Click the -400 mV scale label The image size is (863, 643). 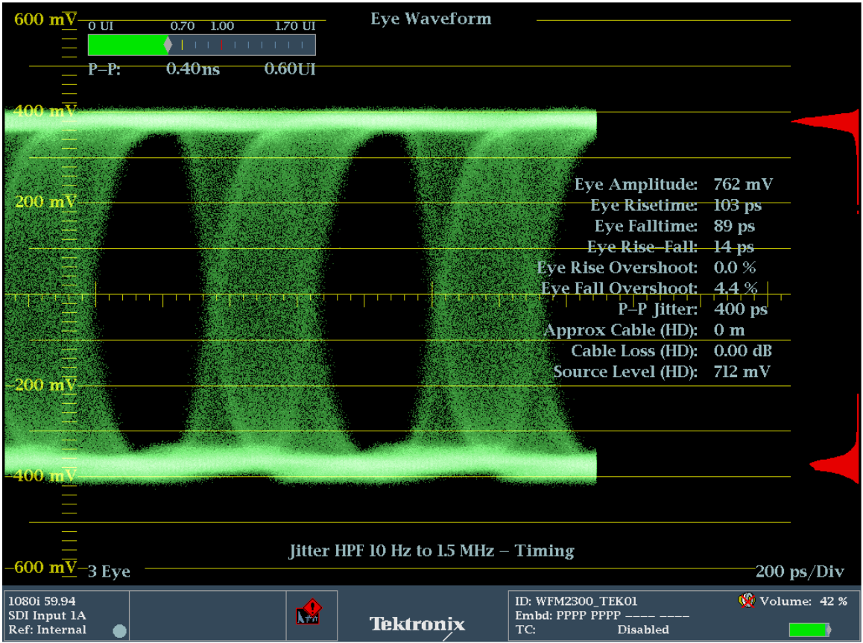click(x=42, y=476)
